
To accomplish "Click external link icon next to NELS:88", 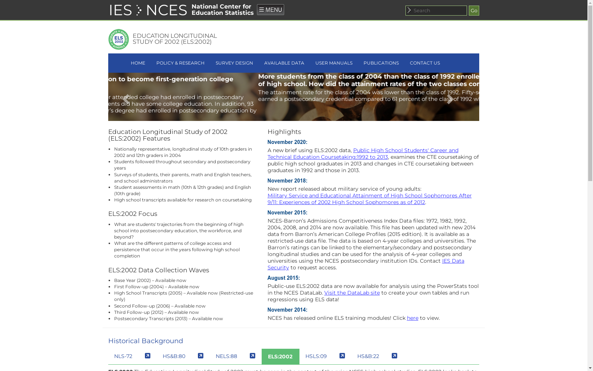I will point(252,356).
